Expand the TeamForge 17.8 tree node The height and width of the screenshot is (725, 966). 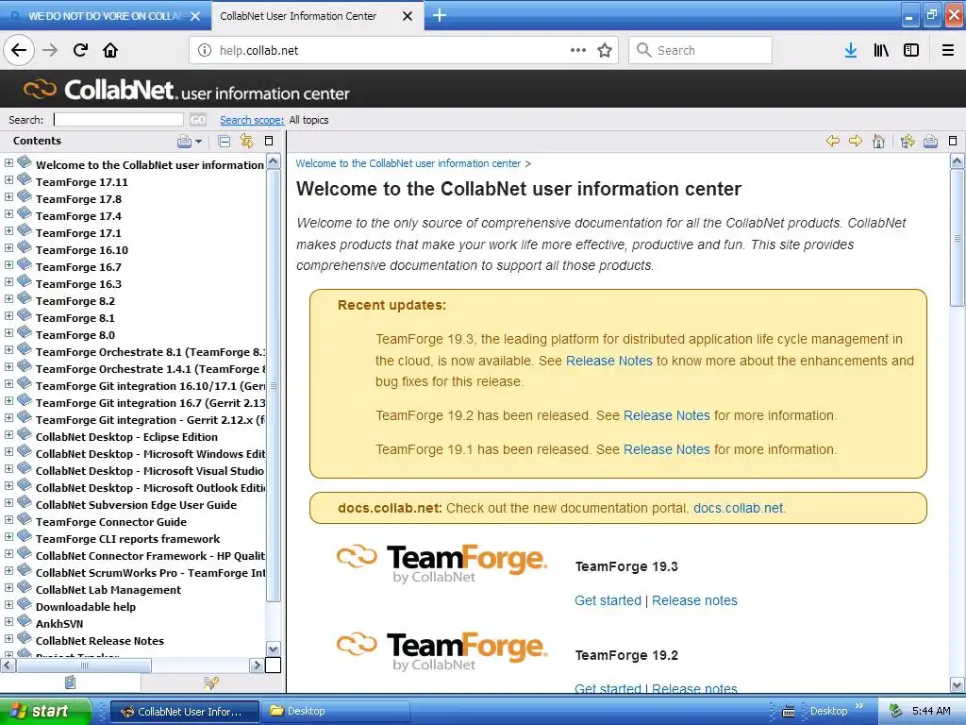tap(8, 197)
